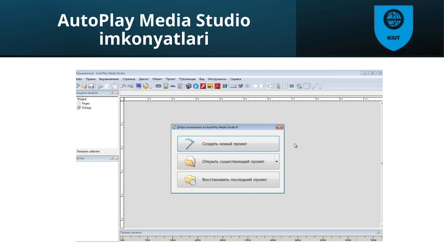444x249 pixels.
Task: Open dropdown arrow next to pencil icon
Action: click(x=320, y=88)
